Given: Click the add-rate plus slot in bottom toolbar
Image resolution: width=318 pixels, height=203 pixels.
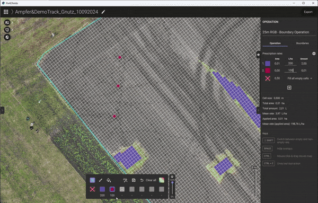Looking at the screenshot, I should click(x=122, y=189).
